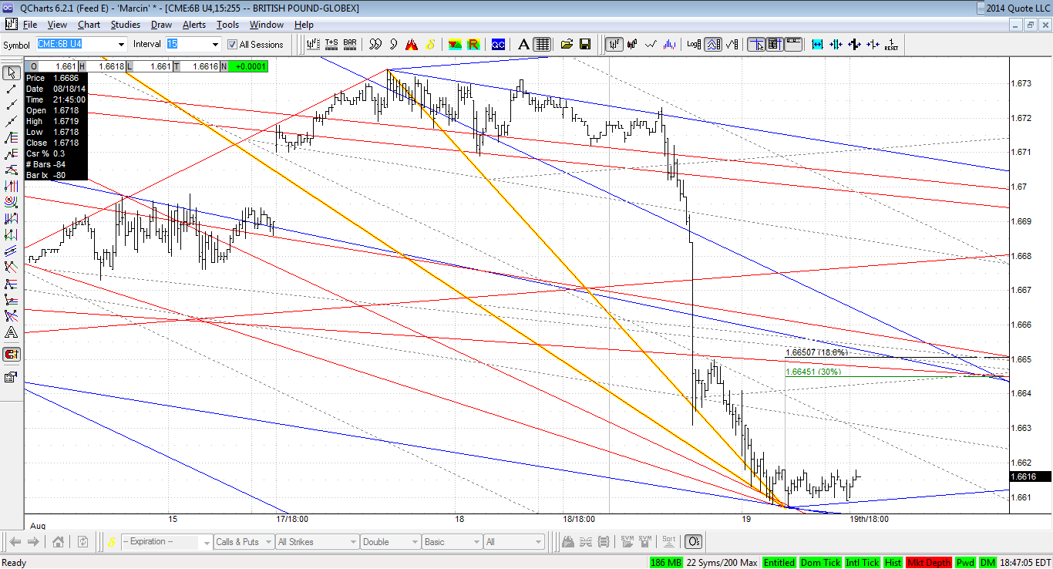Select the candlestick chart style icon
This screenshot has height=569, width=1053.
tap(631, 44)
